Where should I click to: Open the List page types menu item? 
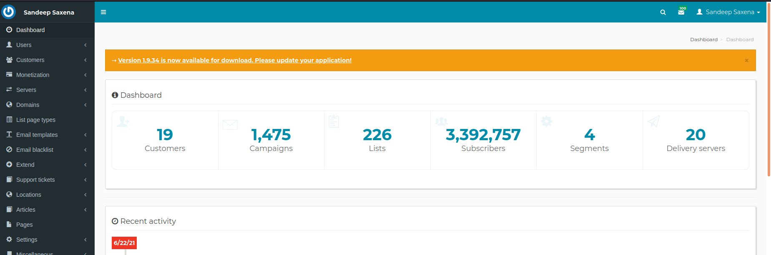[x=47, y=120]
